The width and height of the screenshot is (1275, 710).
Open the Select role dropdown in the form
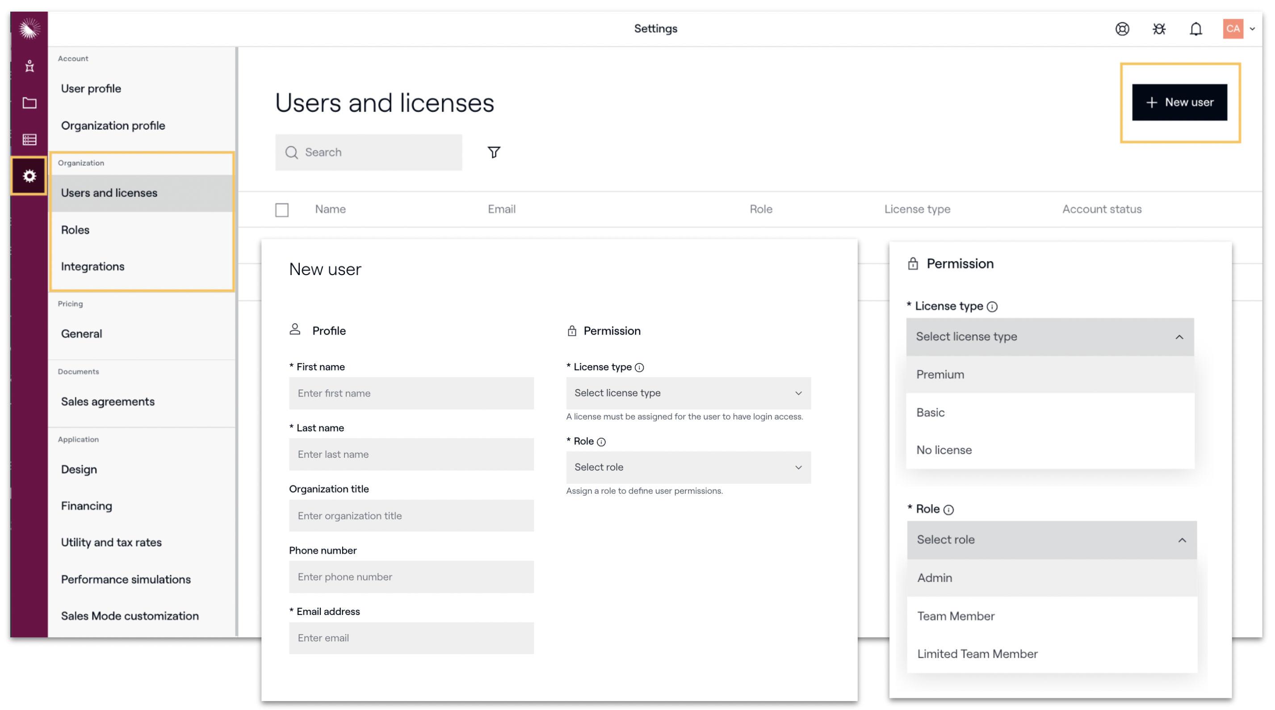[688, 467]
